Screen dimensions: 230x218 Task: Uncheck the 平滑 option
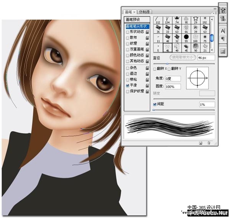pos(128,86)
